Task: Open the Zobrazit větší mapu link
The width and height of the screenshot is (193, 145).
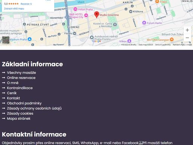Action: (x=14, y=9)
